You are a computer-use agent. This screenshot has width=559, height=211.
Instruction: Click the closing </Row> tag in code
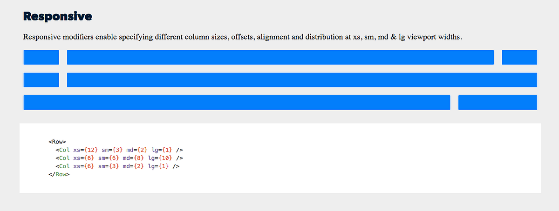tap(59, 174)
